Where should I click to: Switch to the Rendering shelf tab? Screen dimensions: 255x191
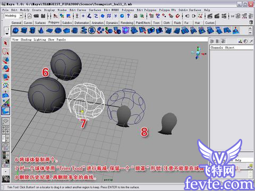(x=127, y=23)
